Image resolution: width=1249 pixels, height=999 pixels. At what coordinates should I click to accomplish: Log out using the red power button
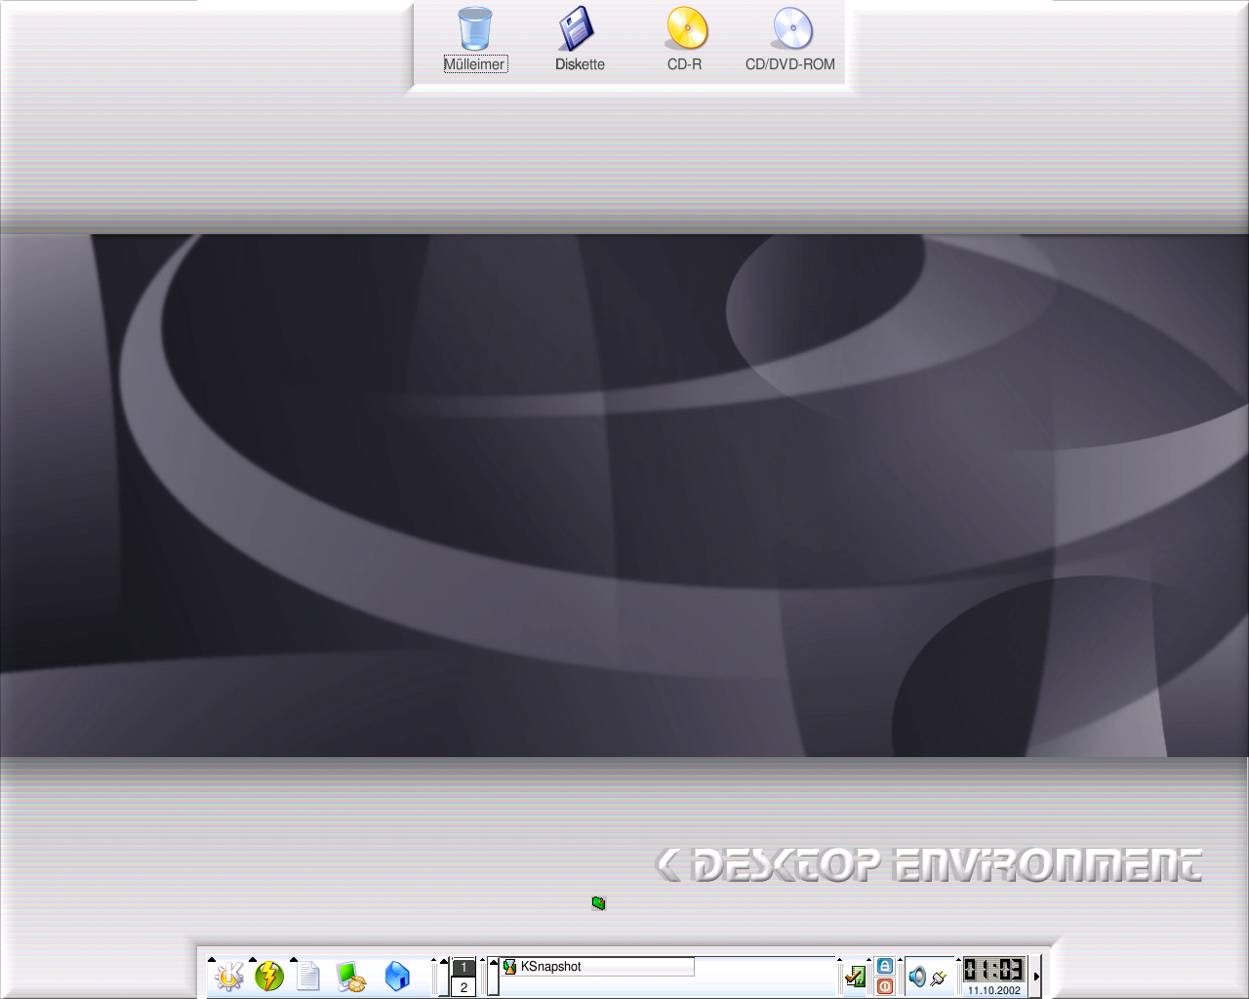point(885,986)
